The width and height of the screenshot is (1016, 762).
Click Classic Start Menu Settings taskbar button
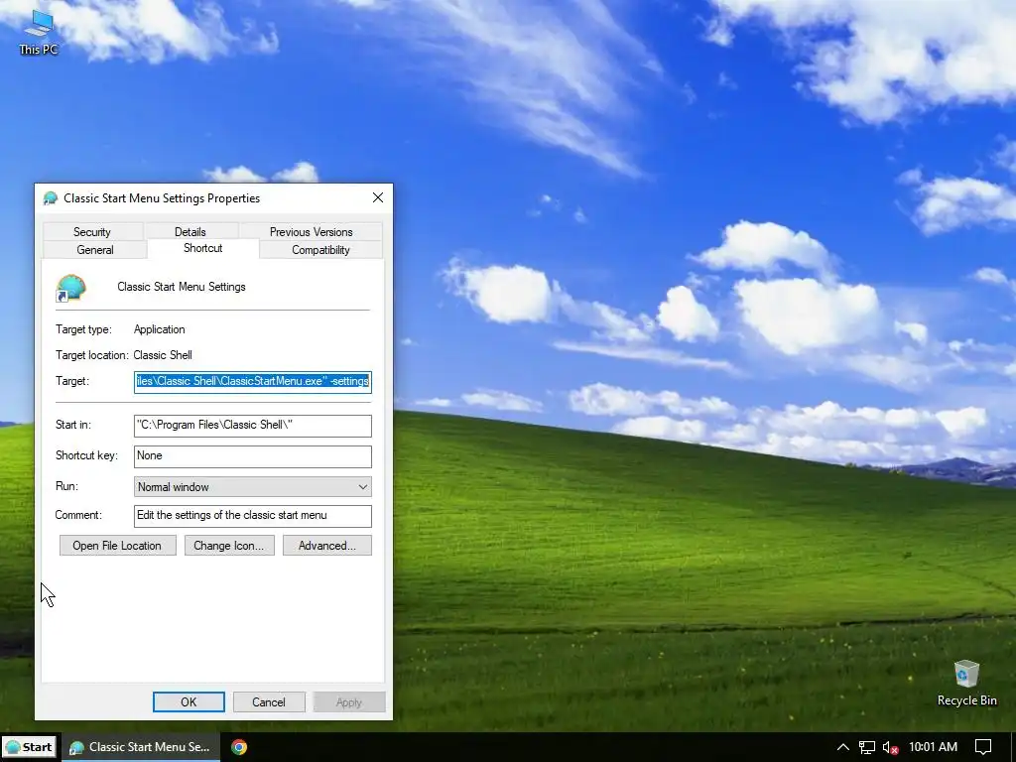pyautogui.click(x=141, y=747)
